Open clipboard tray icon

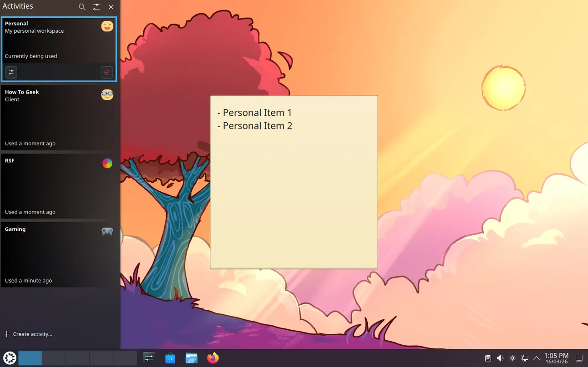tap(488, 358)
